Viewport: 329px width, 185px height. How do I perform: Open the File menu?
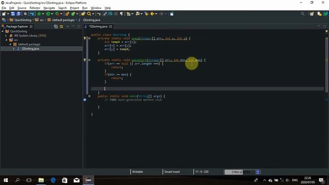pos(4,8)
